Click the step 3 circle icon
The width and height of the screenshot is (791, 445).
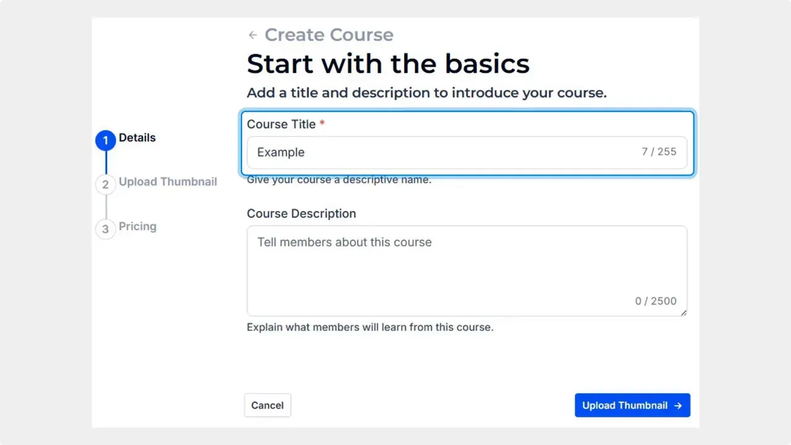[105, 229]
